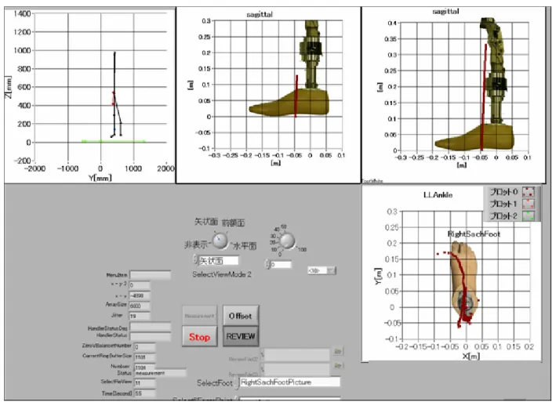Click the 0 to 100 numeric knob

point(288,241)
